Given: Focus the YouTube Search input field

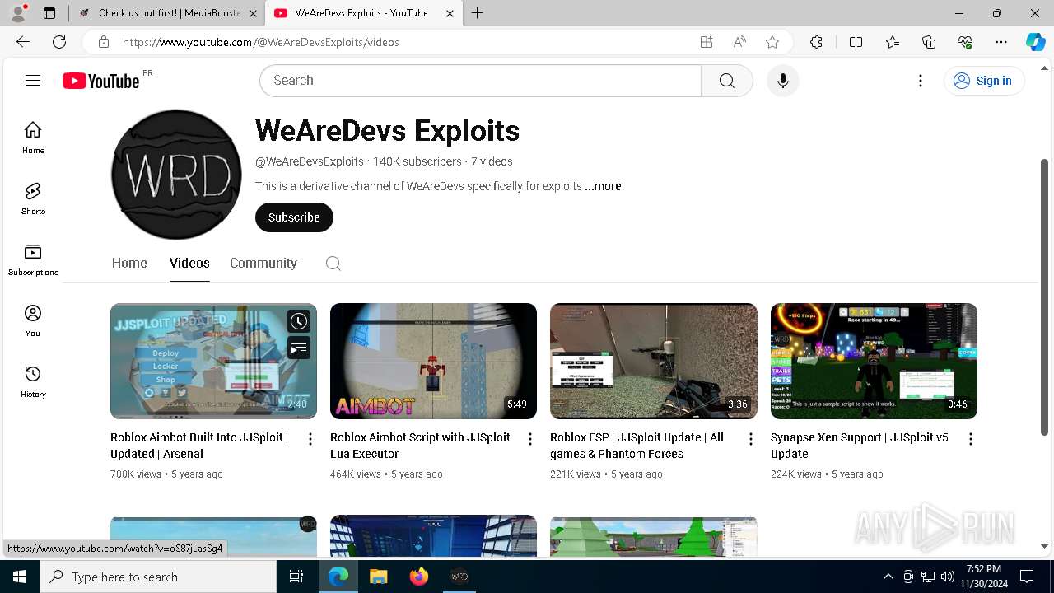Looking at the screenshot, I should tap(480, 81).
